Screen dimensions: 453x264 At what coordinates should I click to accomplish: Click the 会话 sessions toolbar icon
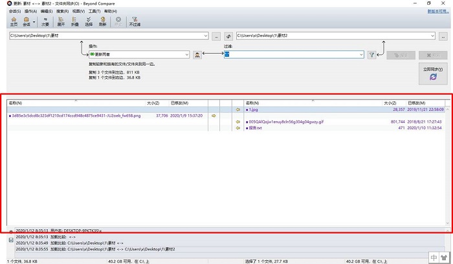[x=27, y=21]
